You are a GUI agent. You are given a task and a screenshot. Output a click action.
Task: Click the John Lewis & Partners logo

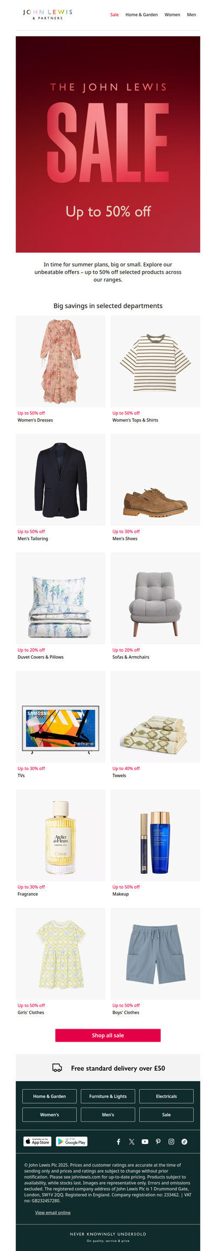(x=48, y=14)
